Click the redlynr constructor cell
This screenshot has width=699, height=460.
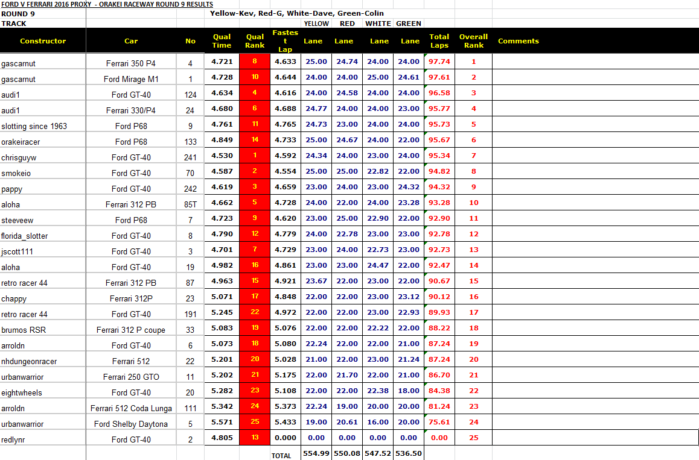coord(43,440)
